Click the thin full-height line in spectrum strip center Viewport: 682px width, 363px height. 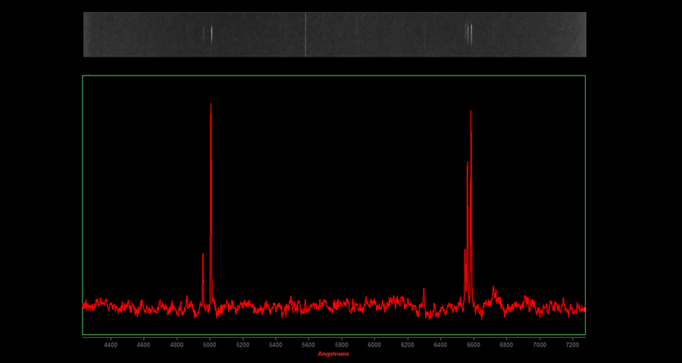click(305, 34)
